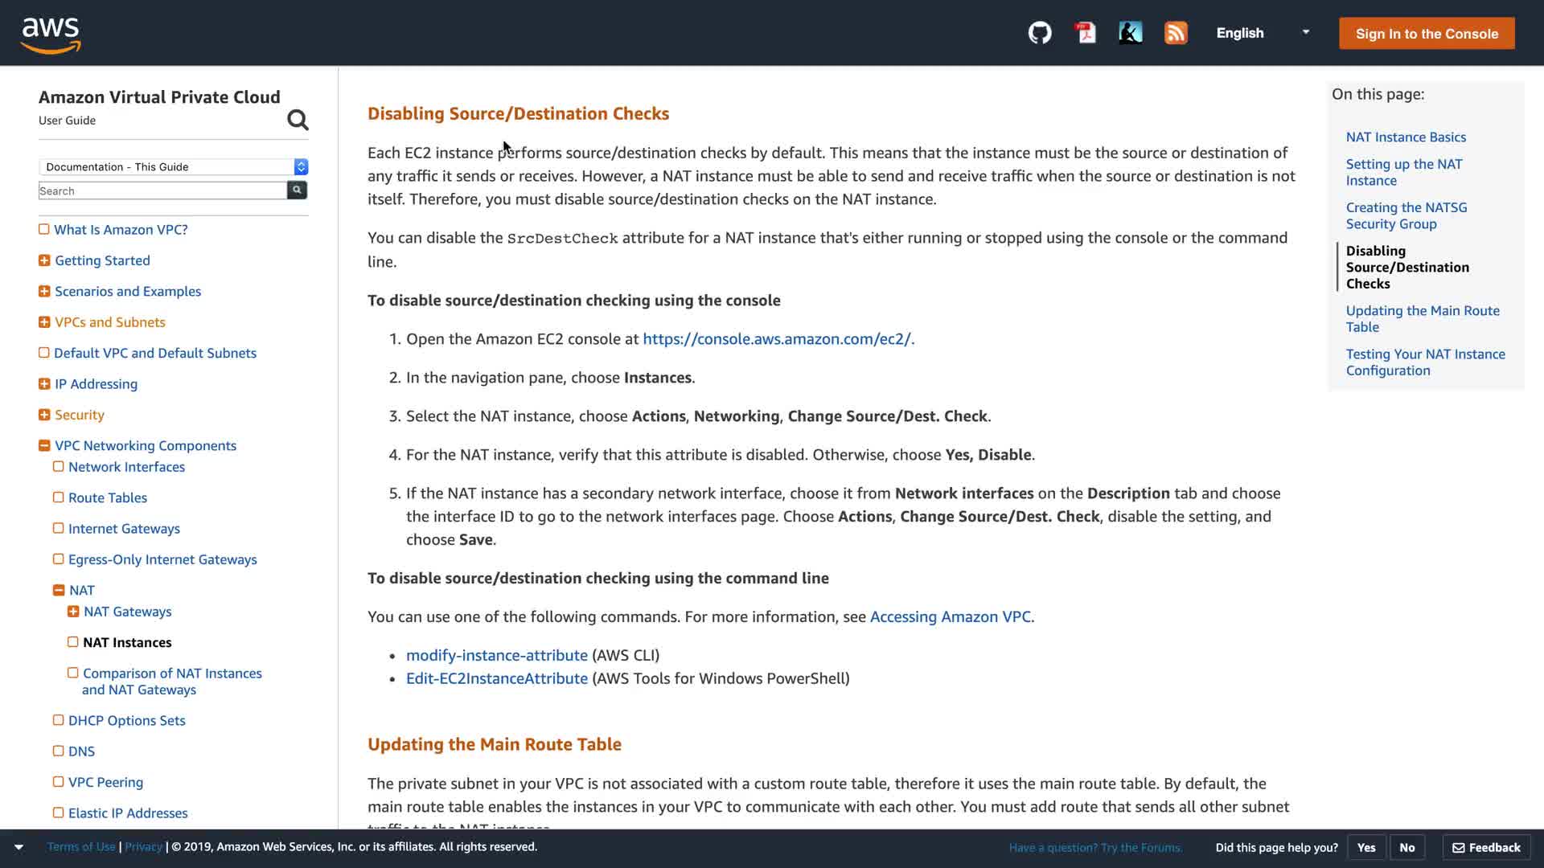The height and width of the screenshot is (868, 1544).
Task: Click the AWS logo
Action: pyautogui.click(x=51, y=35)
